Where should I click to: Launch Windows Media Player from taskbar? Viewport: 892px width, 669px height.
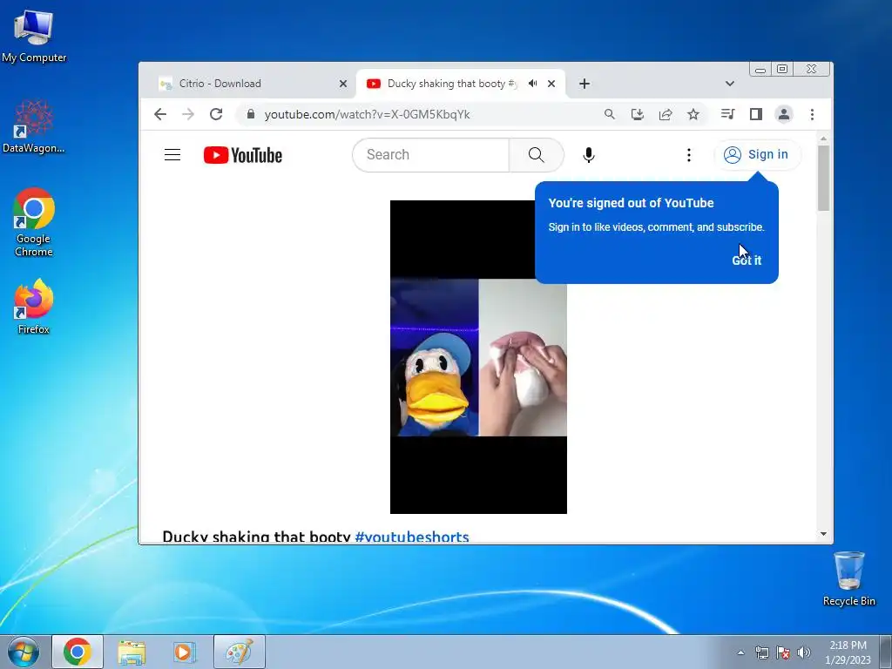click(184, 652)
